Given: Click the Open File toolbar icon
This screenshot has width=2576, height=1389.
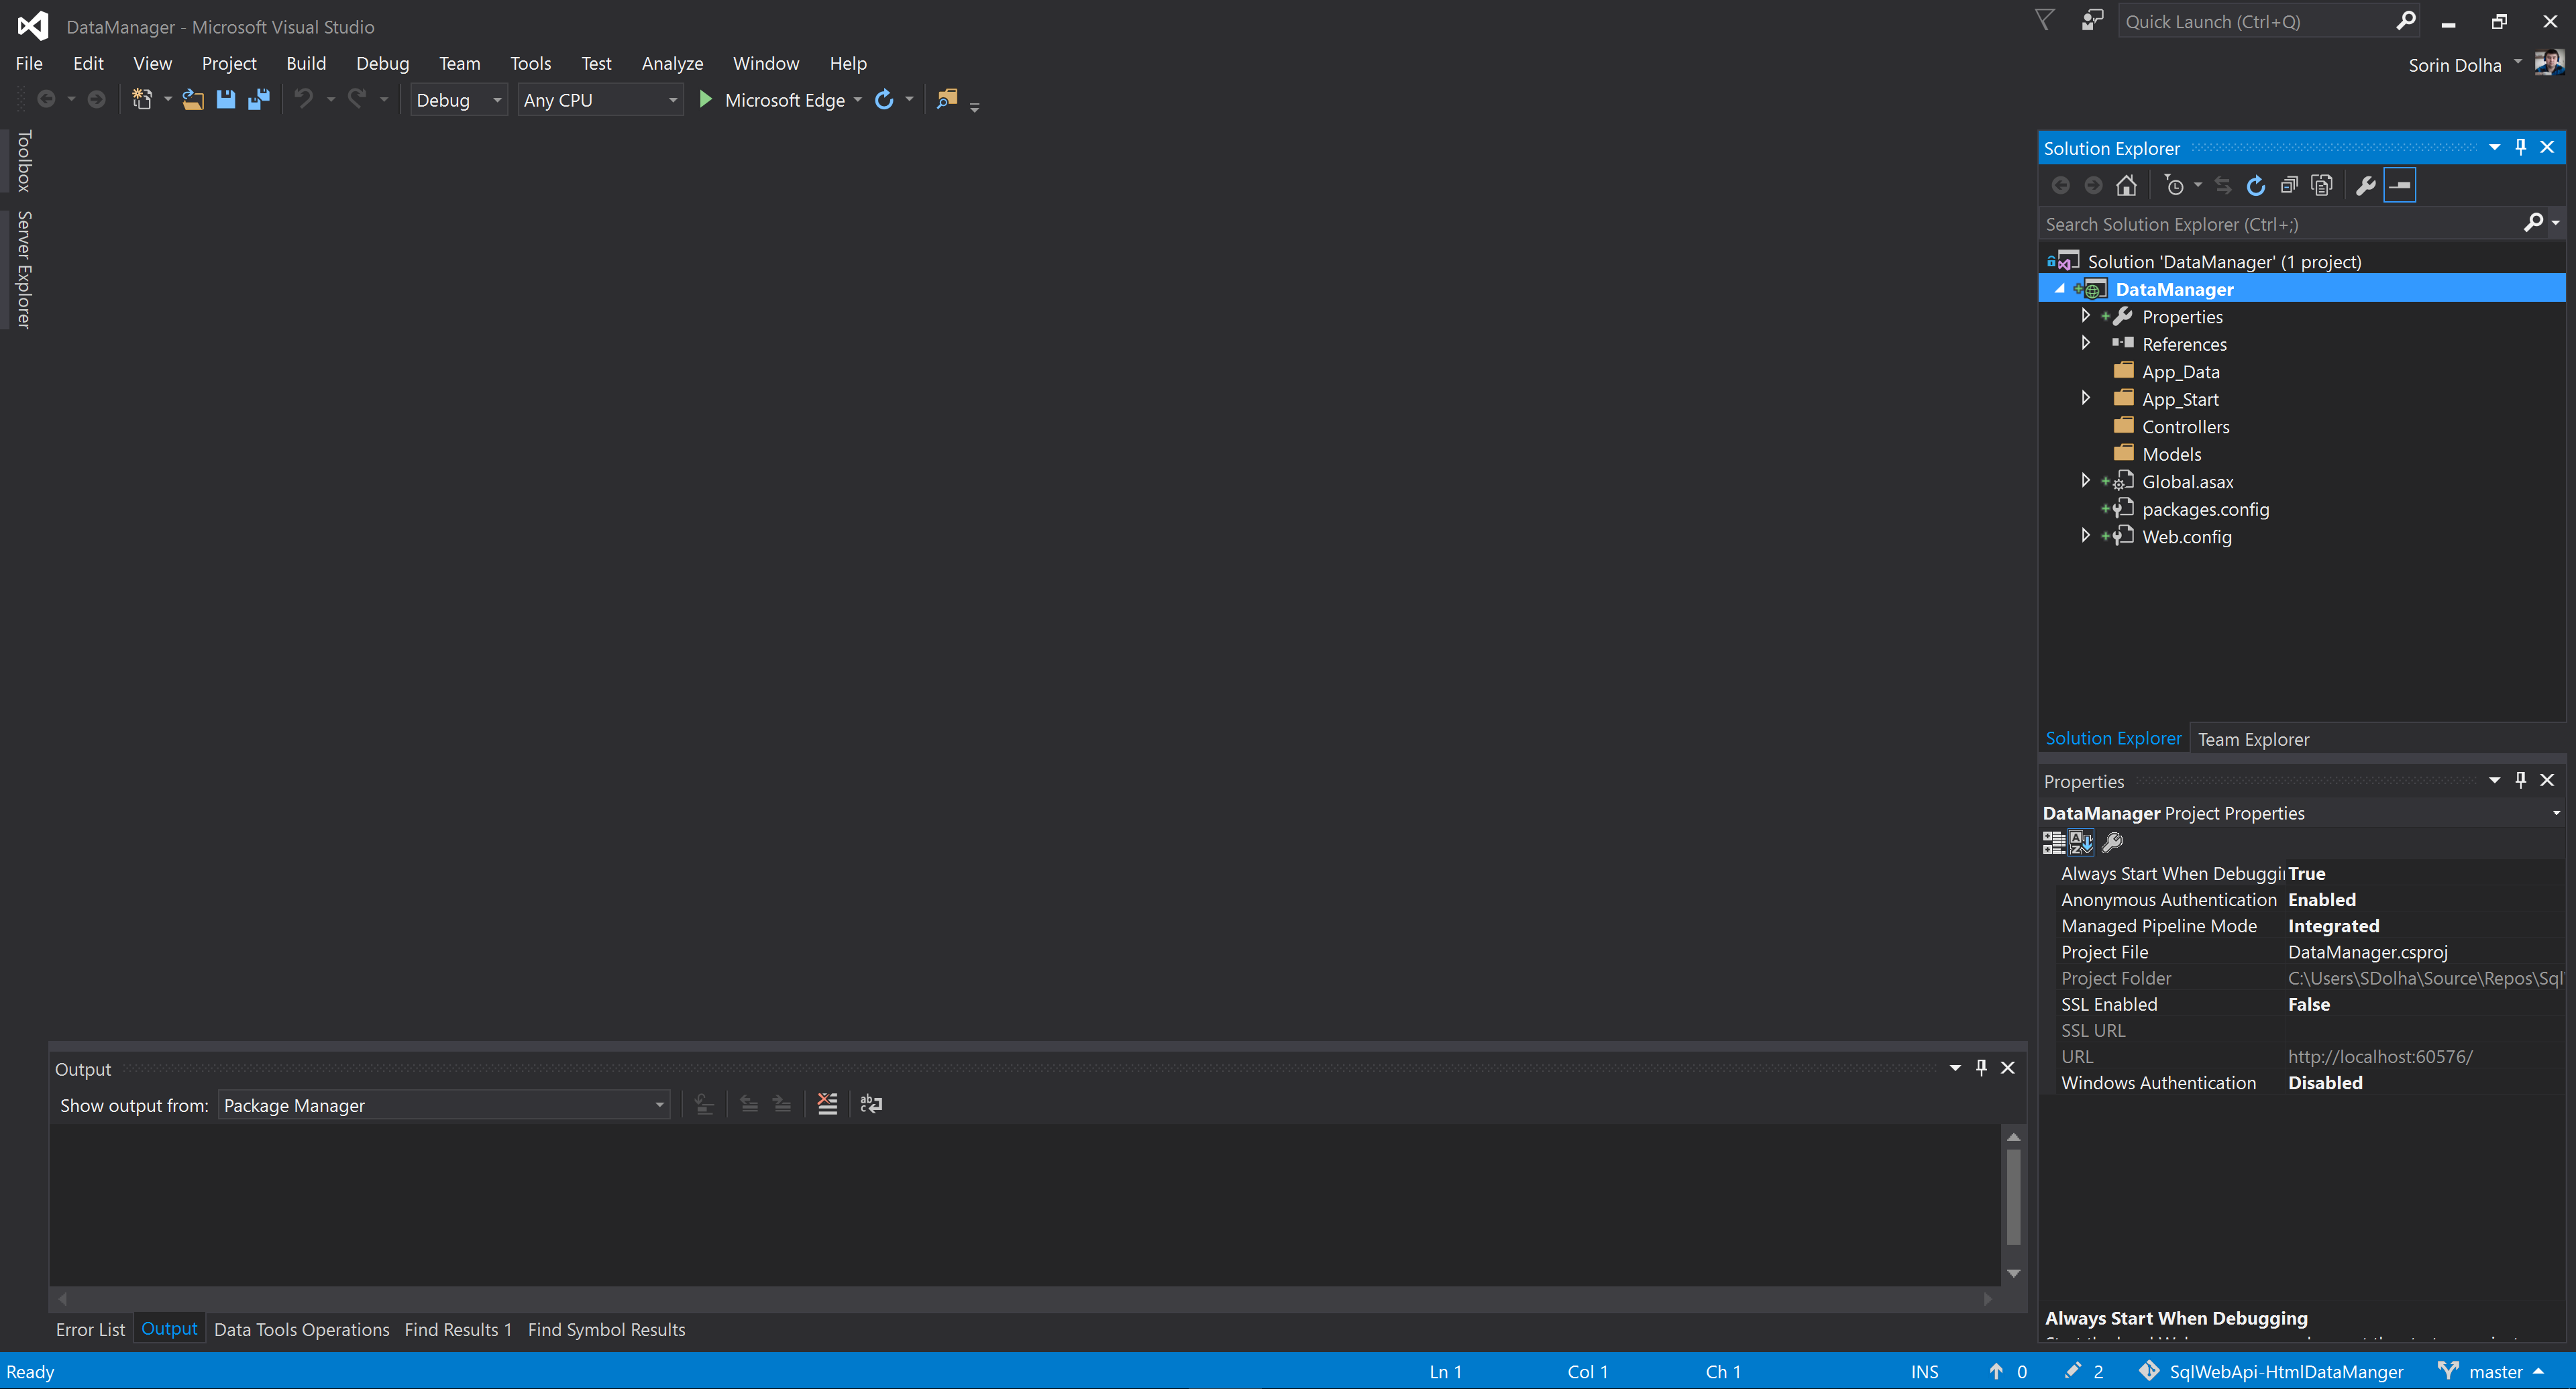Looking at the screenshot, I should (193, 100).
